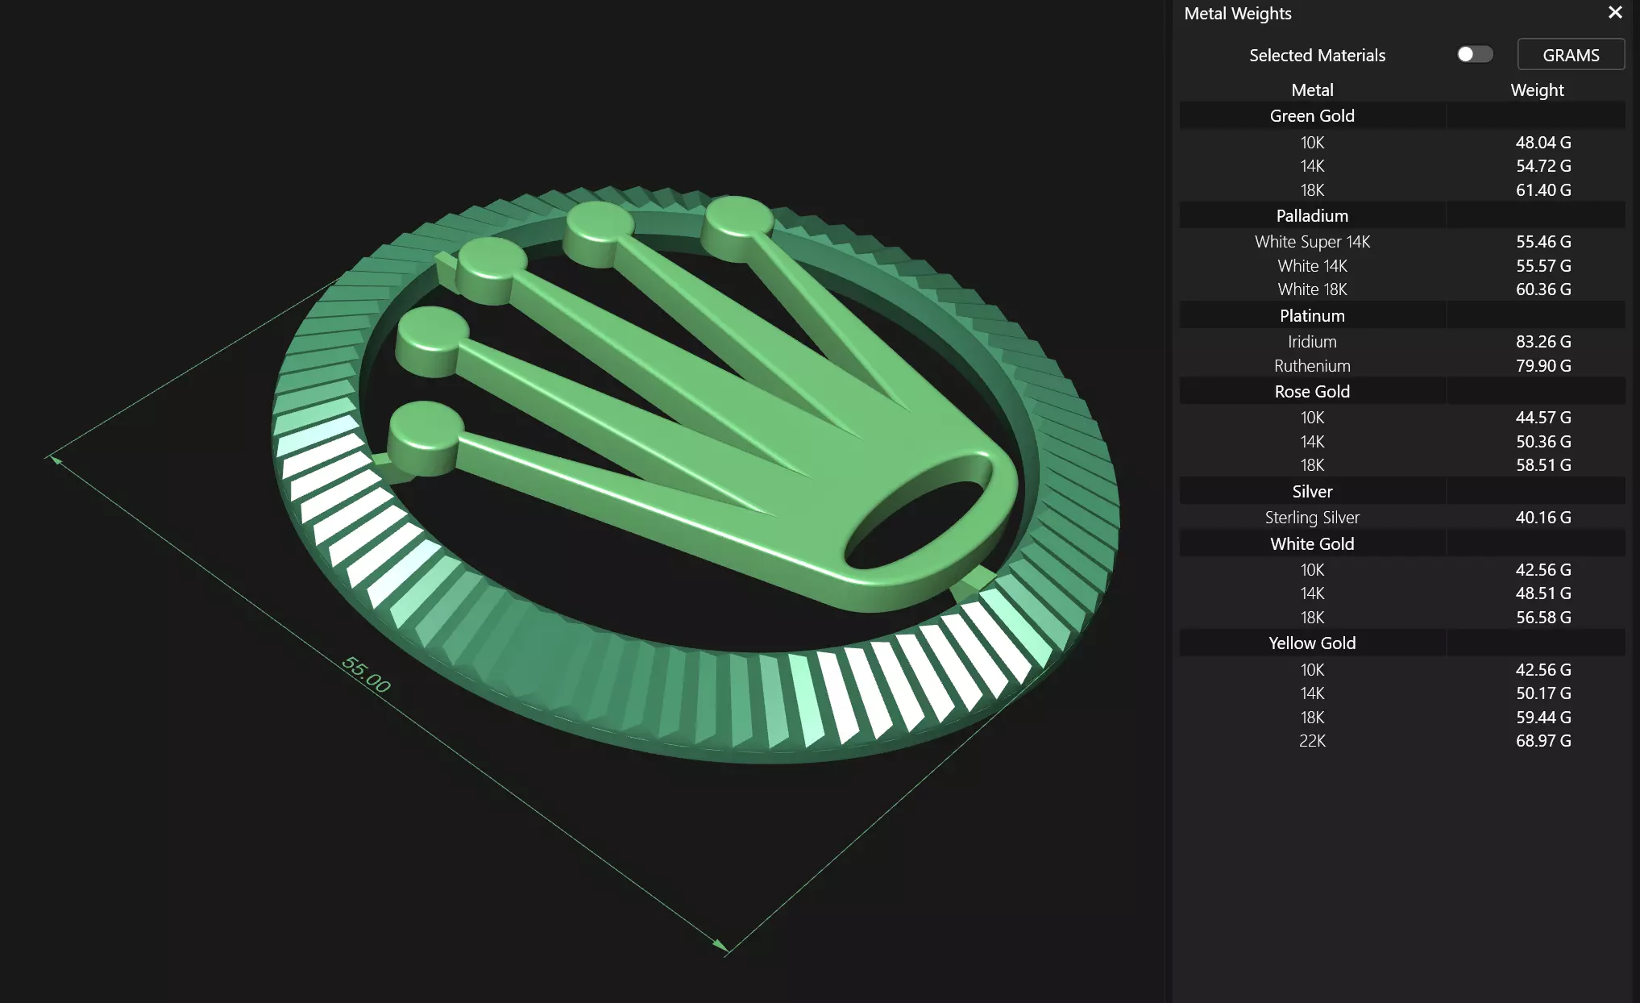The height and width of the screenshot is (1003, 1640).
Task: Select the Platinum group header
Action: tap(1312, 316)
